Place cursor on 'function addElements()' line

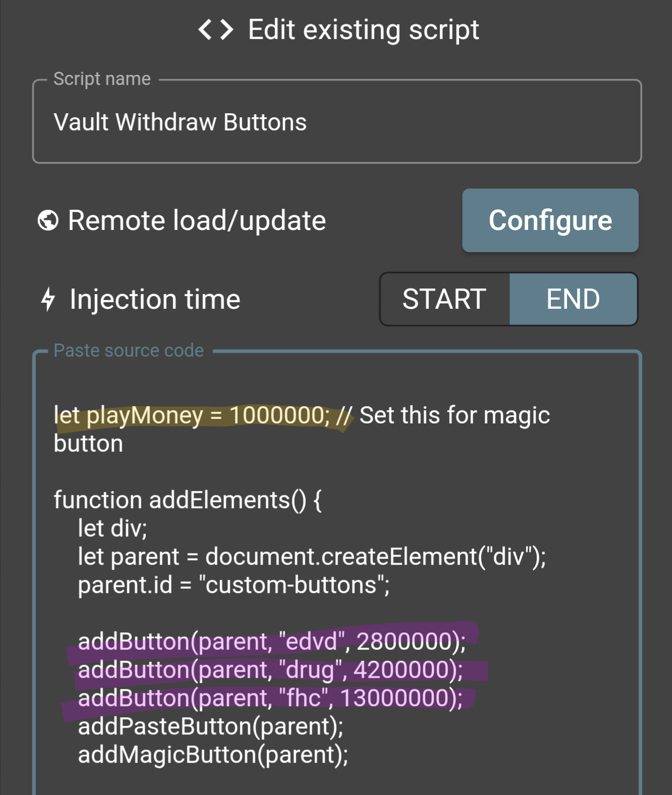[x=187, y=500]
